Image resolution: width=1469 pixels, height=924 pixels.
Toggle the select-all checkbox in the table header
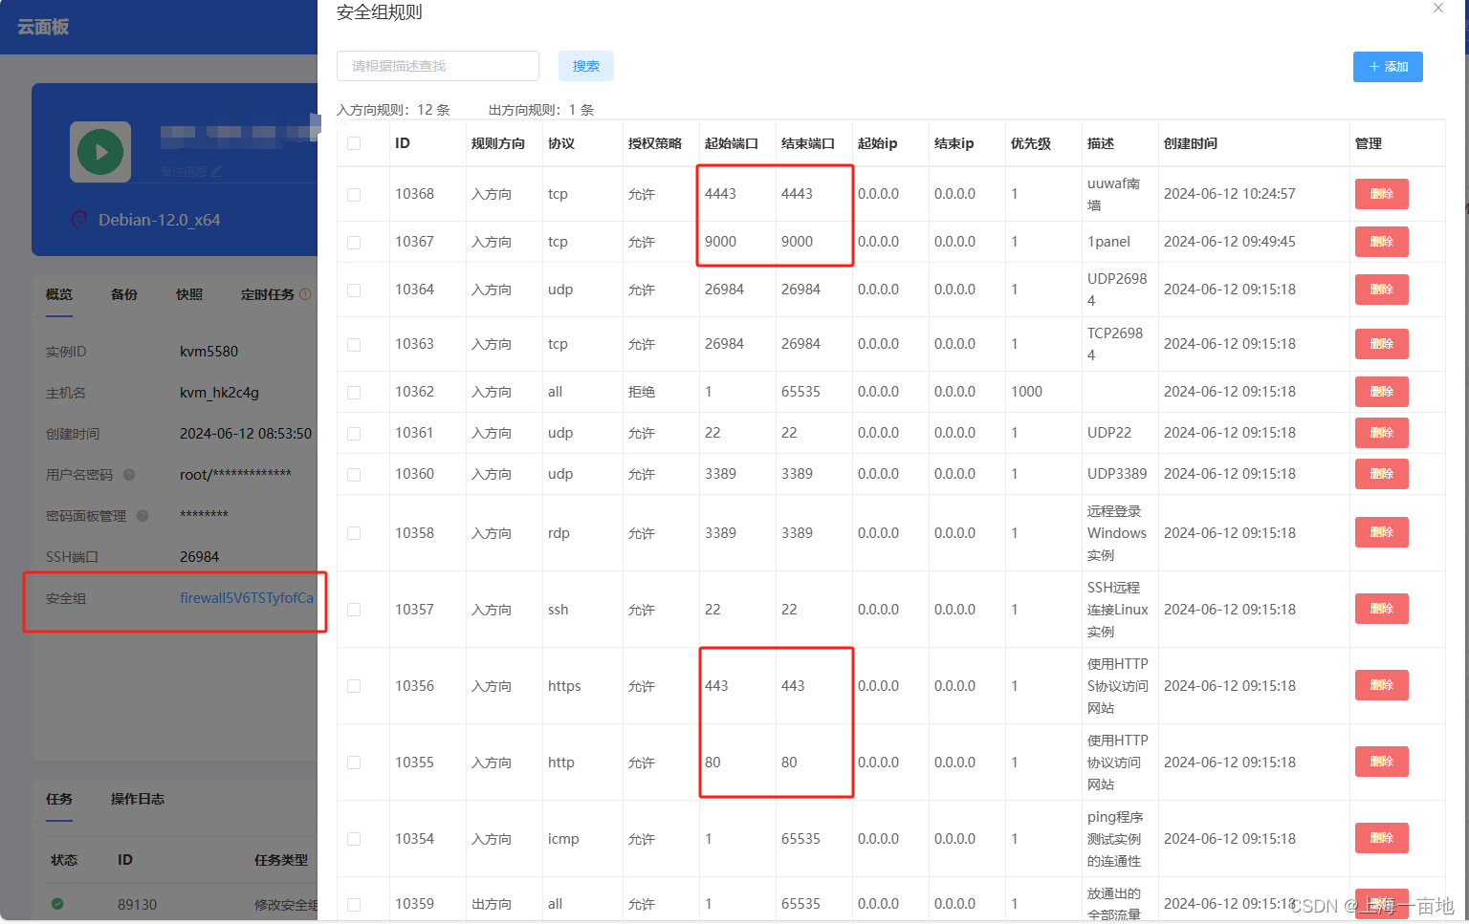tap(354, 143)
